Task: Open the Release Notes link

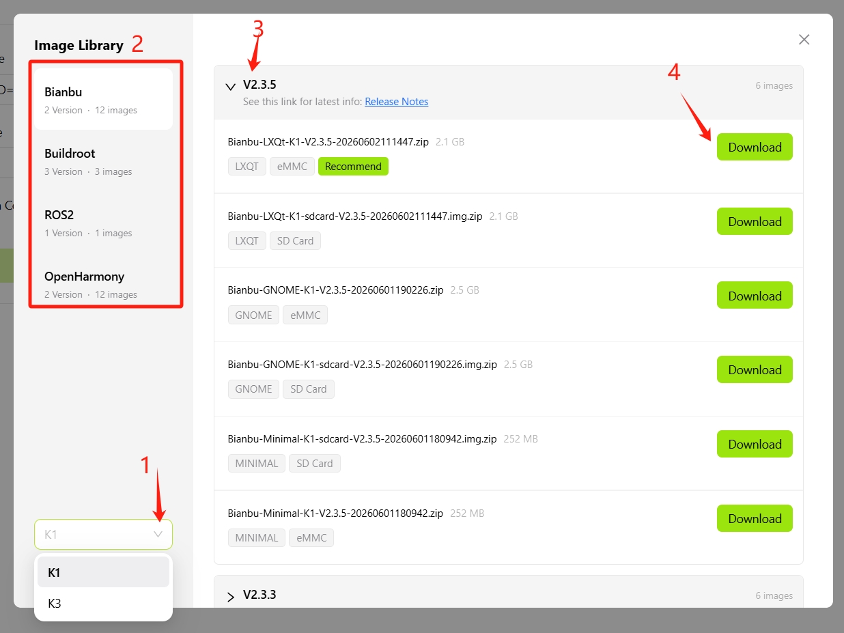Action: click(x=397, y=102)
